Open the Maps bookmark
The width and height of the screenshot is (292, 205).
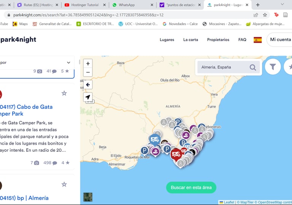(20, 24)
